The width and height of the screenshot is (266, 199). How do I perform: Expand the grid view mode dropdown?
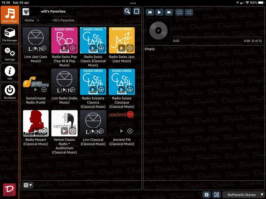28,185
